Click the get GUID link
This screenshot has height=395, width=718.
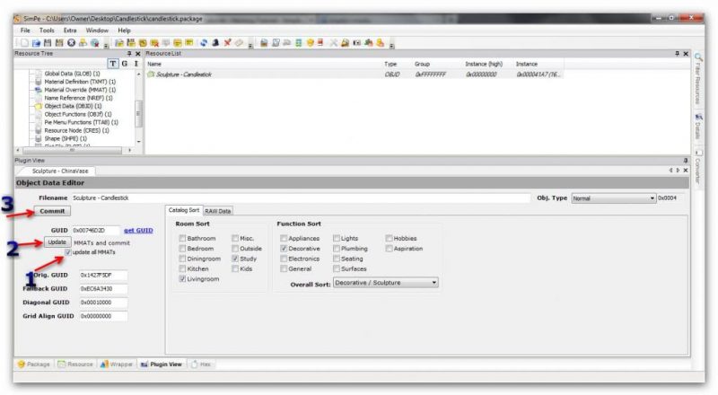[137, 231]
